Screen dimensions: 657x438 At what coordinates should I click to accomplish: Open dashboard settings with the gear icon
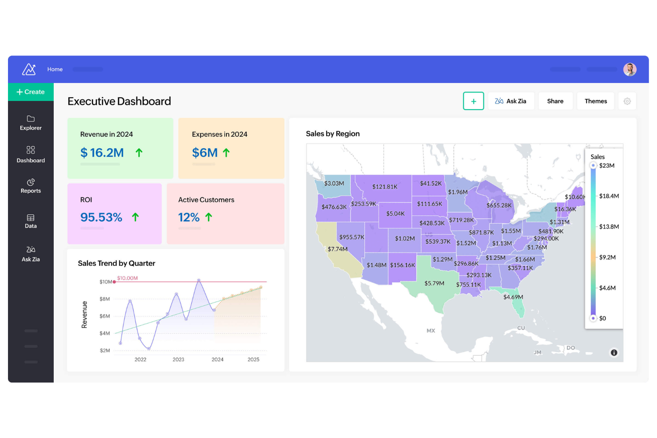[x=627, y=101]
